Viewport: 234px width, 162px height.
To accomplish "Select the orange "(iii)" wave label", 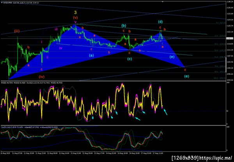I will click(17, 31).
